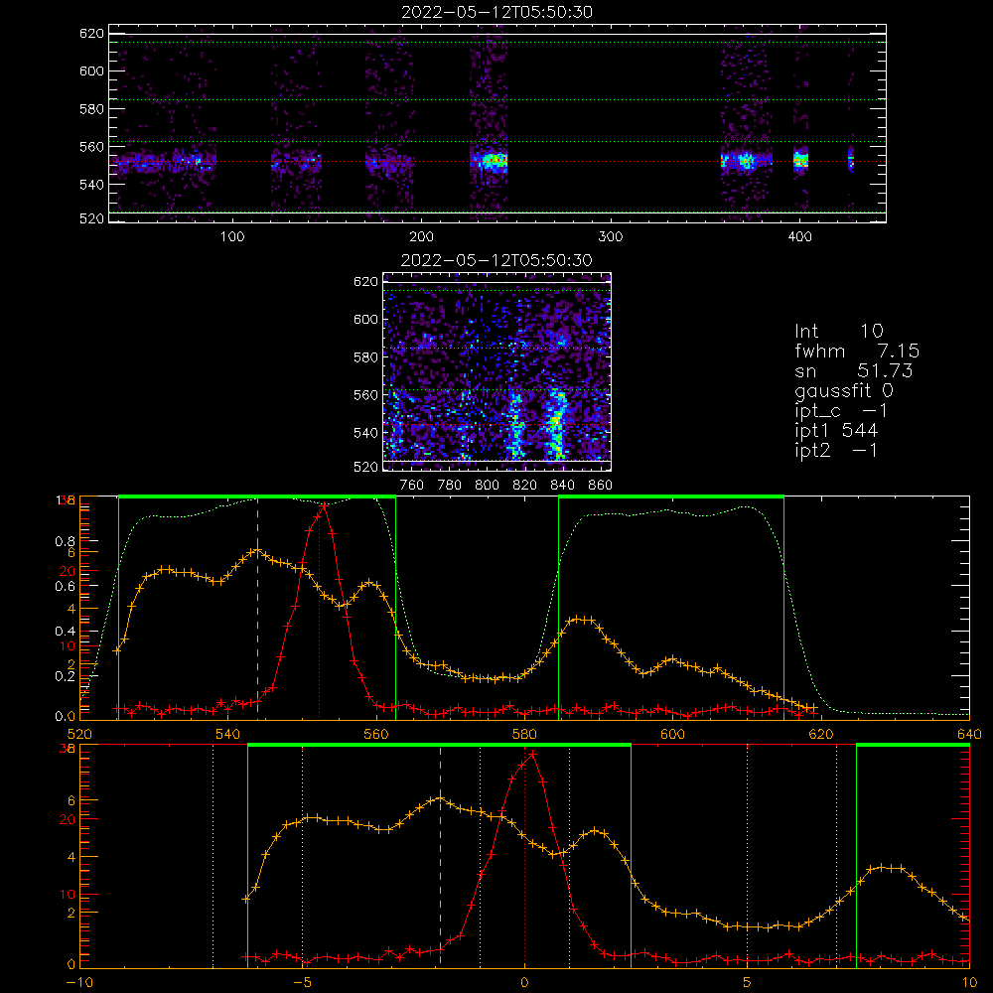Click tick label "820" under the zoomed image
Viewport: 993px width, 993px height.
pos(525,486)
